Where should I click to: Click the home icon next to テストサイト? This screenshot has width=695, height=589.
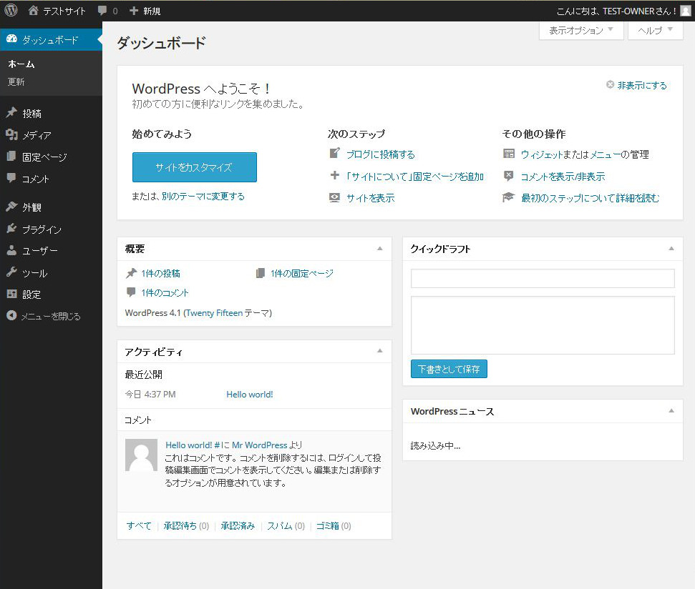click(33, 10)
